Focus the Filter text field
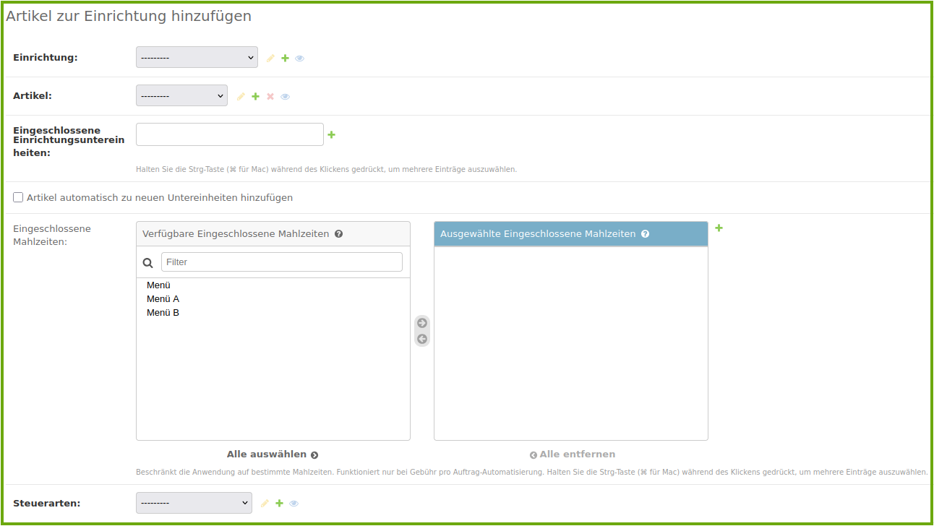 282,262
